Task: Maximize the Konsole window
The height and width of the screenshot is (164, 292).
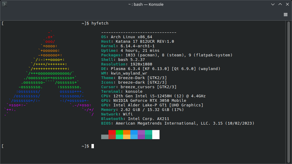Action: click(280, 4)
